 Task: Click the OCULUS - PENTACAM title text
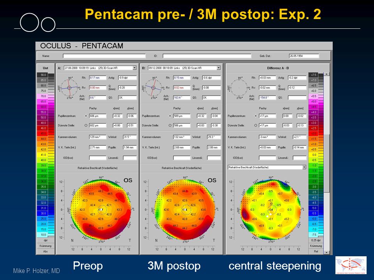tap(81, 46)
